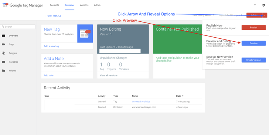
Task: Click the Add a Note heading
Action: pyautogui.click(x=54, y=59)
